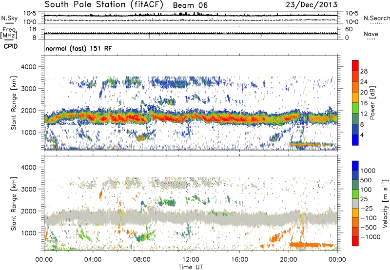390x270 pixels.
Task: Click the 'Velocity [m s-1]' colorbar title
Action: 385,203
